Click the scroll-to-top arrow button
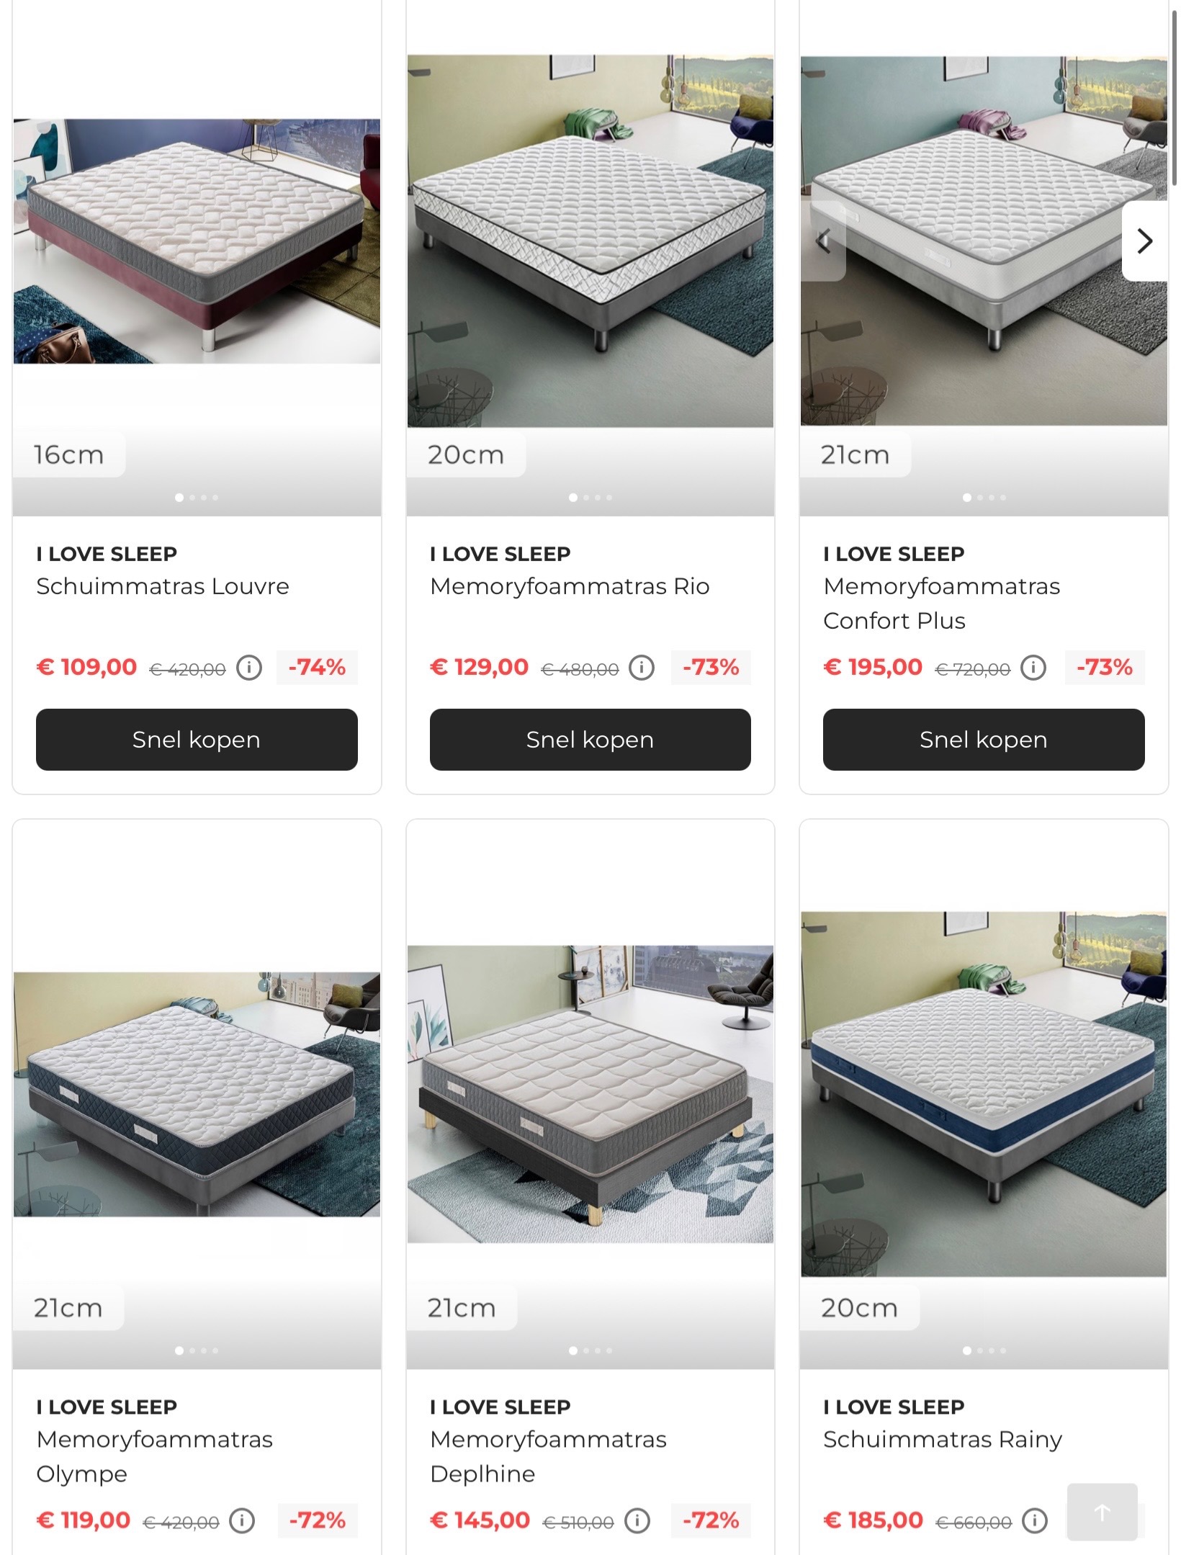Viewport: 1181px width, 1555px height. click(x=1102, y=1512)
